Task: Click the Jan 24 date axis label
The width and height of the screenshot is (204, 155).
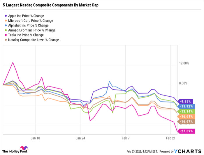Action: pyautogui.click(x=80, y=138)
